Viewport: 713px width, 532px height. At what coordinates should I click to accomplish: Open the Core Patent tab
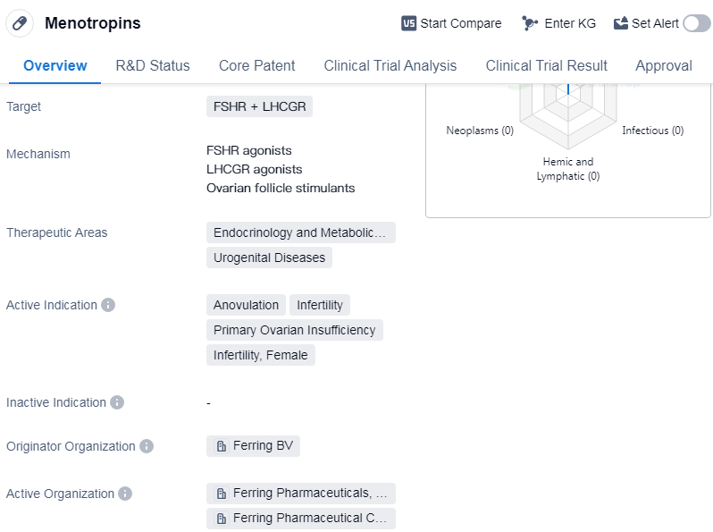click(x=256, y=65)
